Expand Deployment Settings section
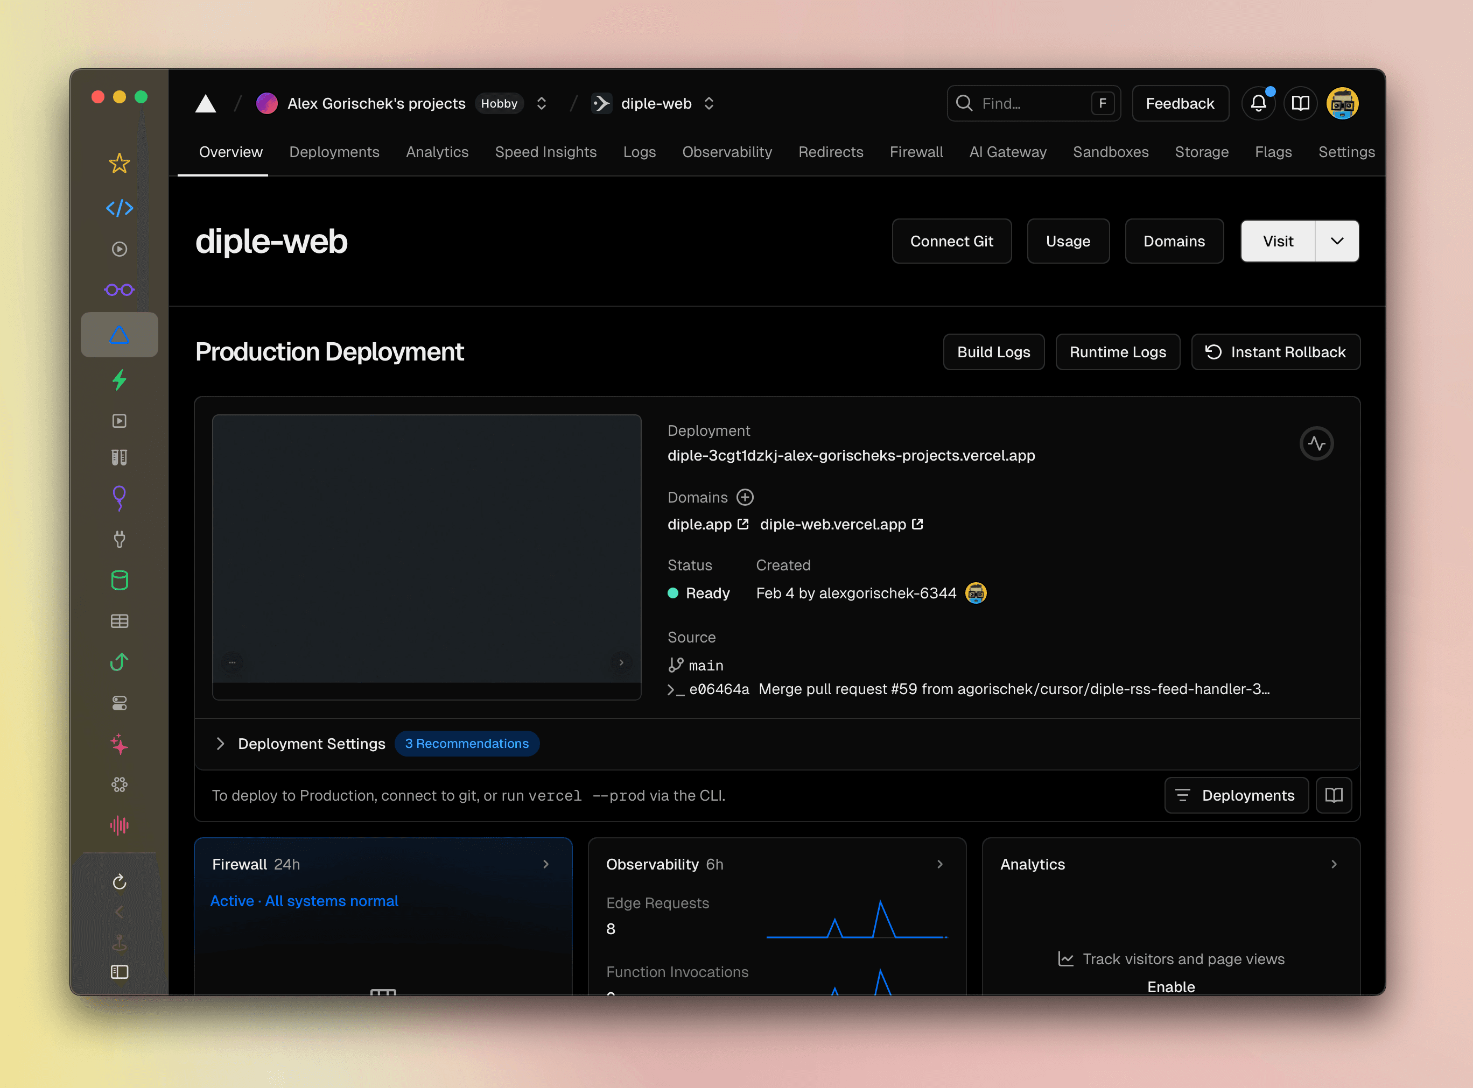The height and width of the screenshot is (1088, 1473). coord(221,744)
